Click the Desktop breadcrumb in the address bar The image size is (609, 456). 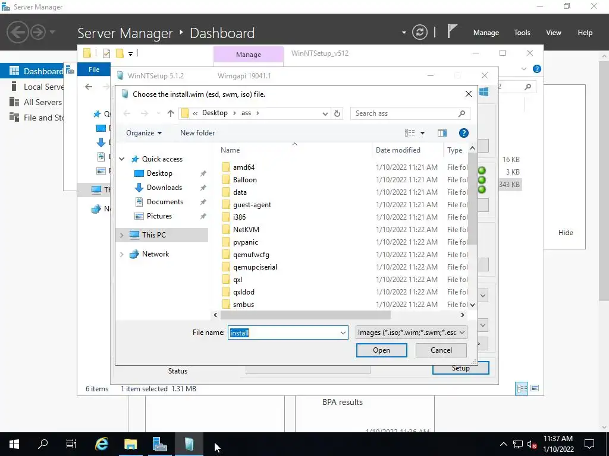[x=215, y=113]
